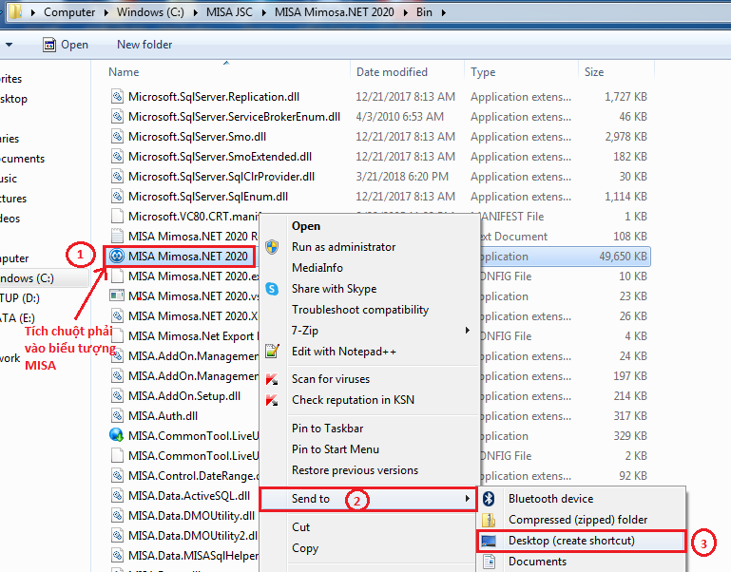This screenshot has height=572, width=731.
Task: Sort files by Type column header
Action: click(x=483, y=72)
